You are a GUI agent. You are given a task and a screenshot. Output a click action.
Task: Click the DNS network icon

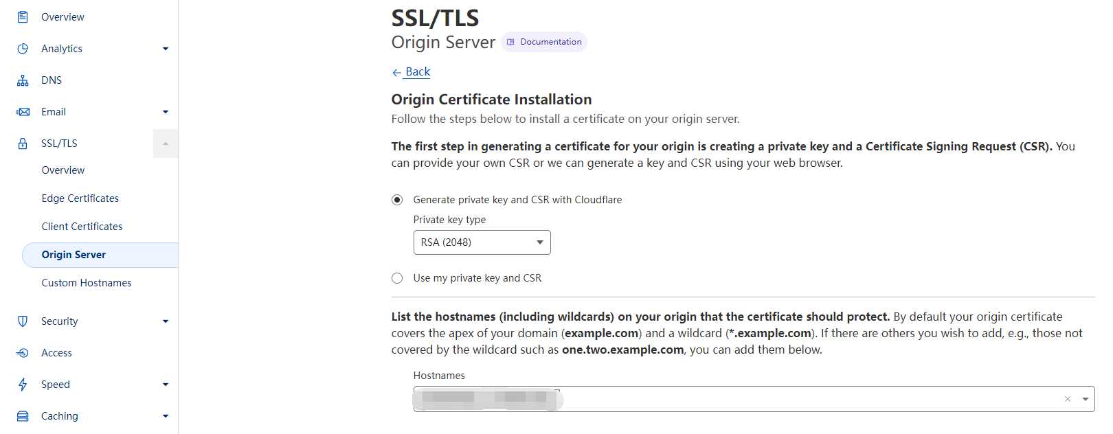23,80
